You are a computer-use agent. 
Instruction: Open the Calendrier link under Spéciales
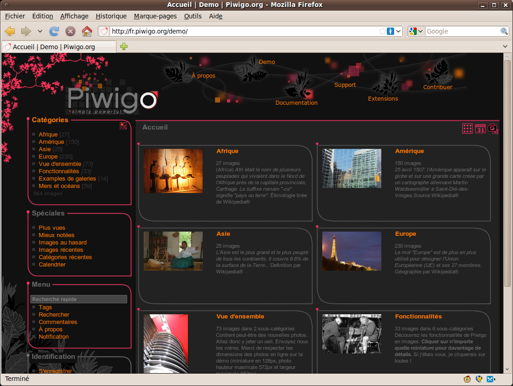[52, 265]
